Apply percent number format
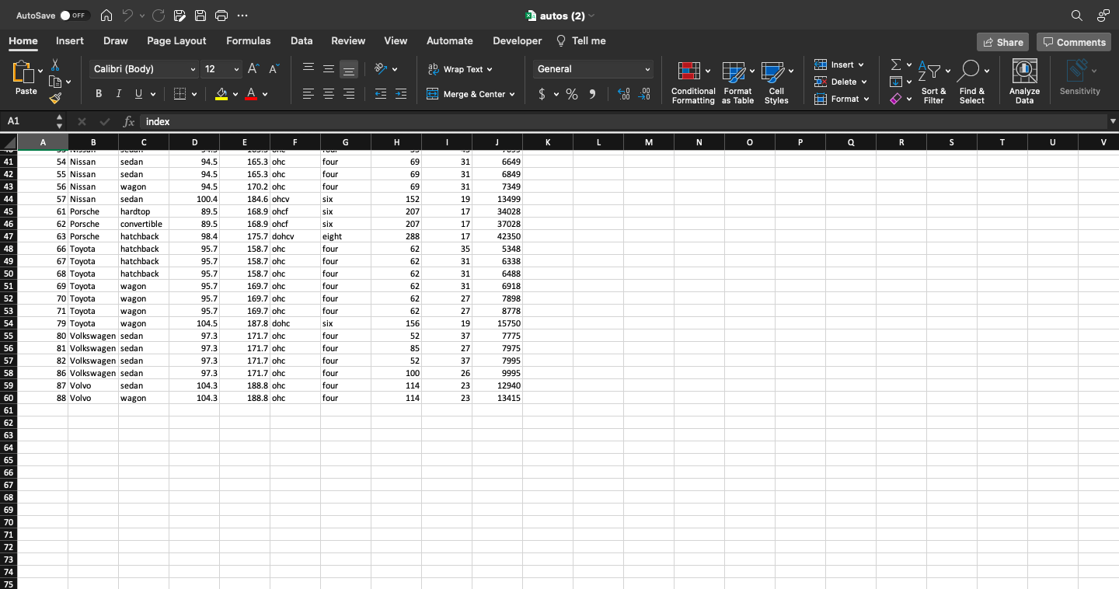Screen dimensions: 1119x589 pos(572,93)
